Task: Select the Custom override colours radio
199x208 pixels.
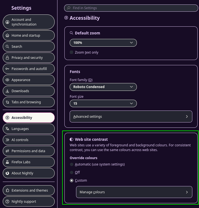Action: (x=72, y=180)
